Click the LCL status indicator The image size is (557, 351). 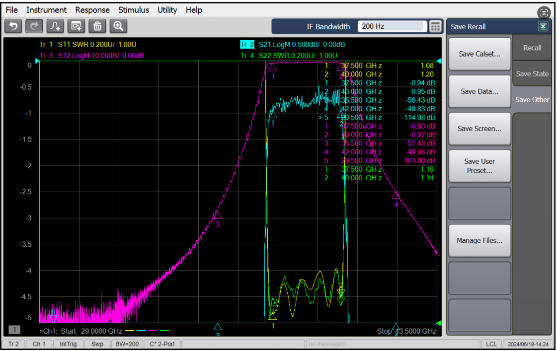coord(491,344)
